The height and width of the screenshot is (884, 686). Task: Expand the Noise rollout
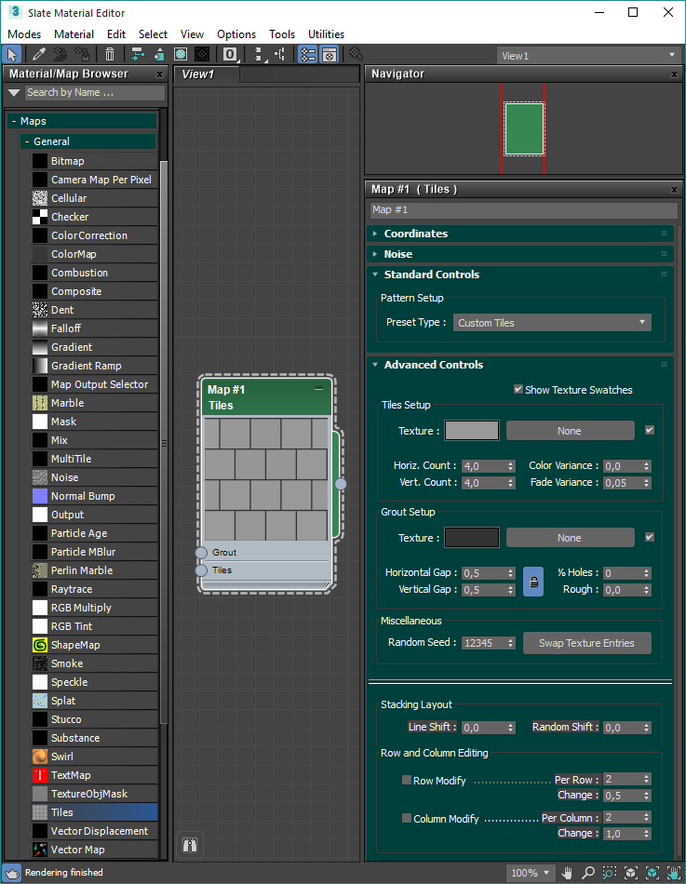(x=397, y=254)
